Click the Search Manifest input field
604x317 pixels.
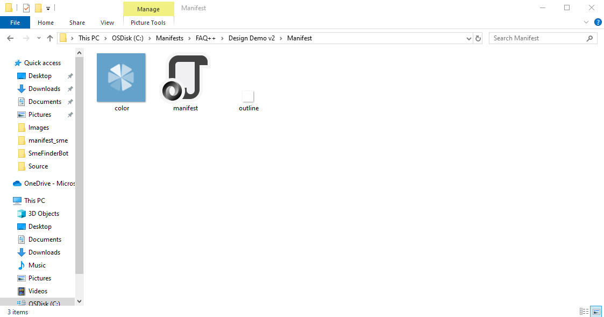[x=543, y=38]
